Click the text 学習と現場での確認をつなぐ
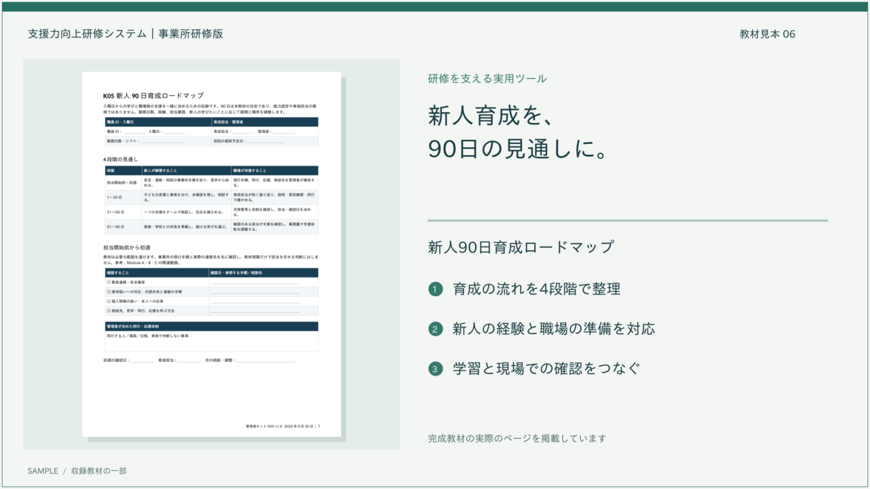The image size is (870, 489). (x=546, y=369)
